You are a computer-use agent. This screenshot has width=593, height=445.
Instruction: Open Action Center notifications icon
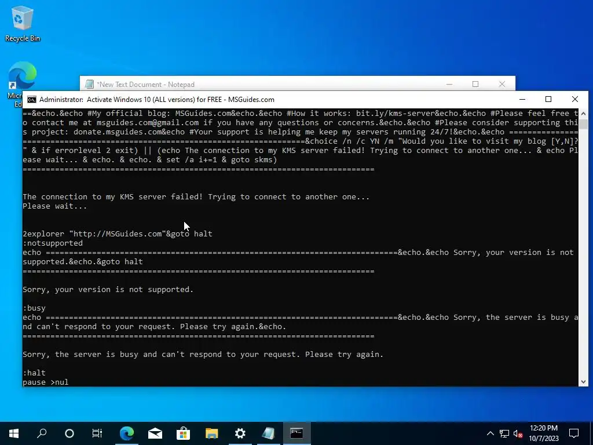[x=574, y=433]
